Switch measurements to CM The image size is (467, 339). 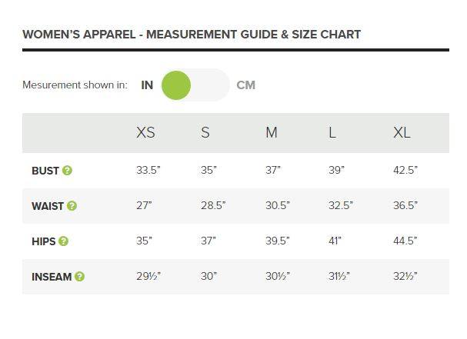245,85
